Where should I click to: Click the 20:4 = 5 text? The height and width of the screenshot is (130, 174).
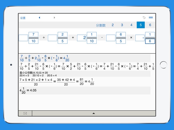click(24, 76)
